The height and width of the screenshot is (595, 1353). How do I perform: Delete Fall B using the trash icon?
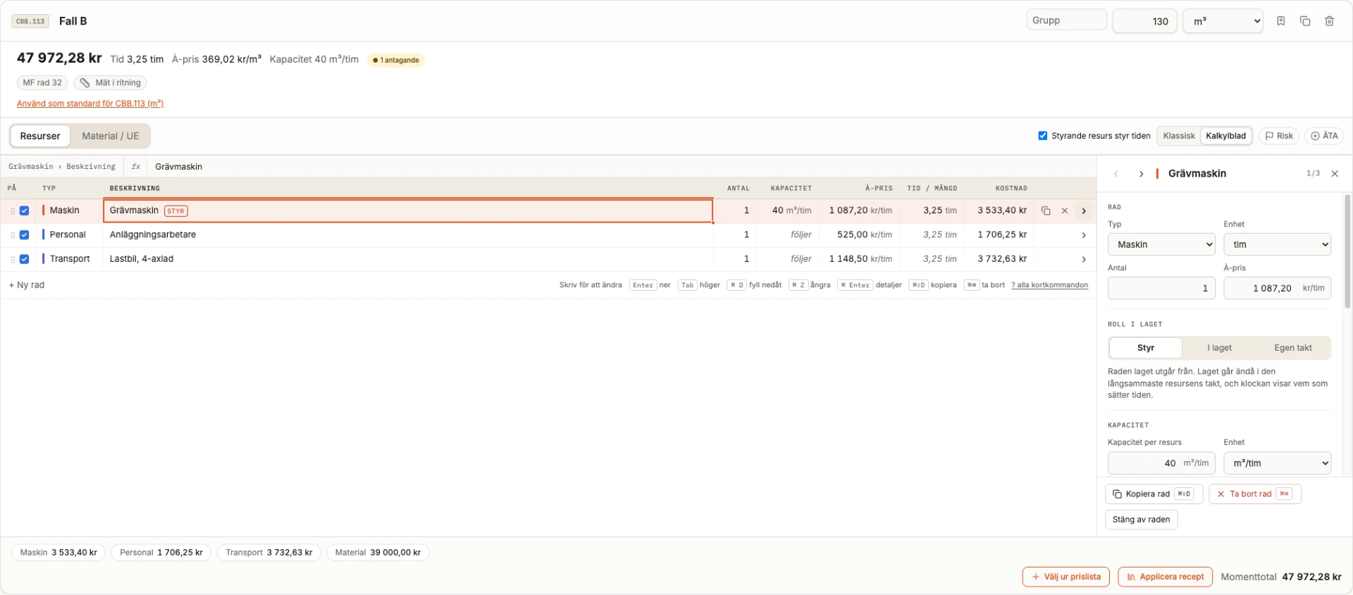click(1330, 21)
